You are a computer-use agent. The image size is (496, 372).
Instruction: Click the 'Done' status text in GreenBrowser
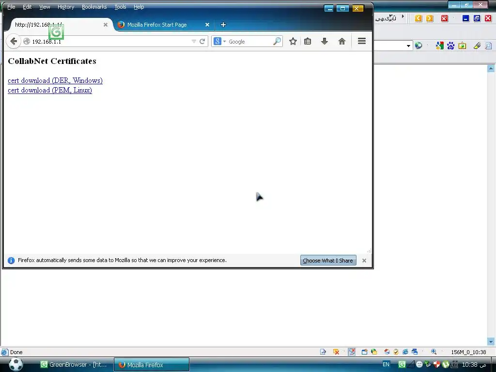[16, 352]
